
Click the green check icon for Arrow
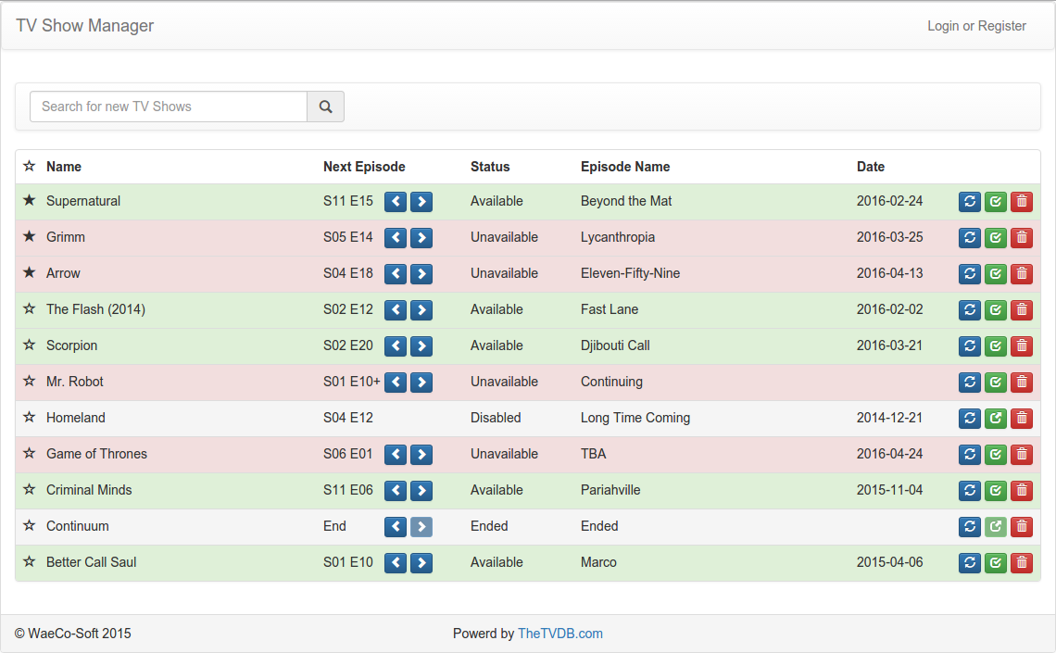coord(996,274)
